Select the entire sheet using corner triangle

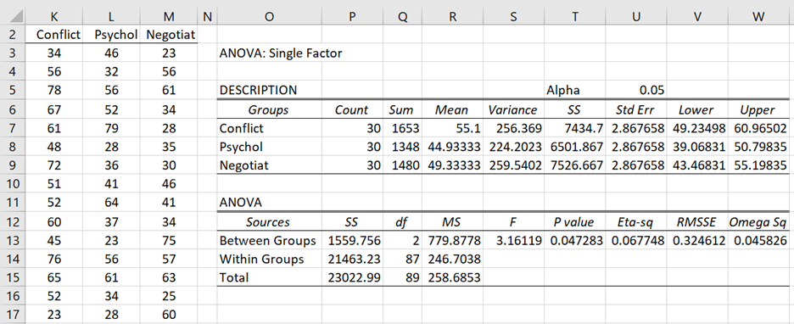(x=12, y=16)
